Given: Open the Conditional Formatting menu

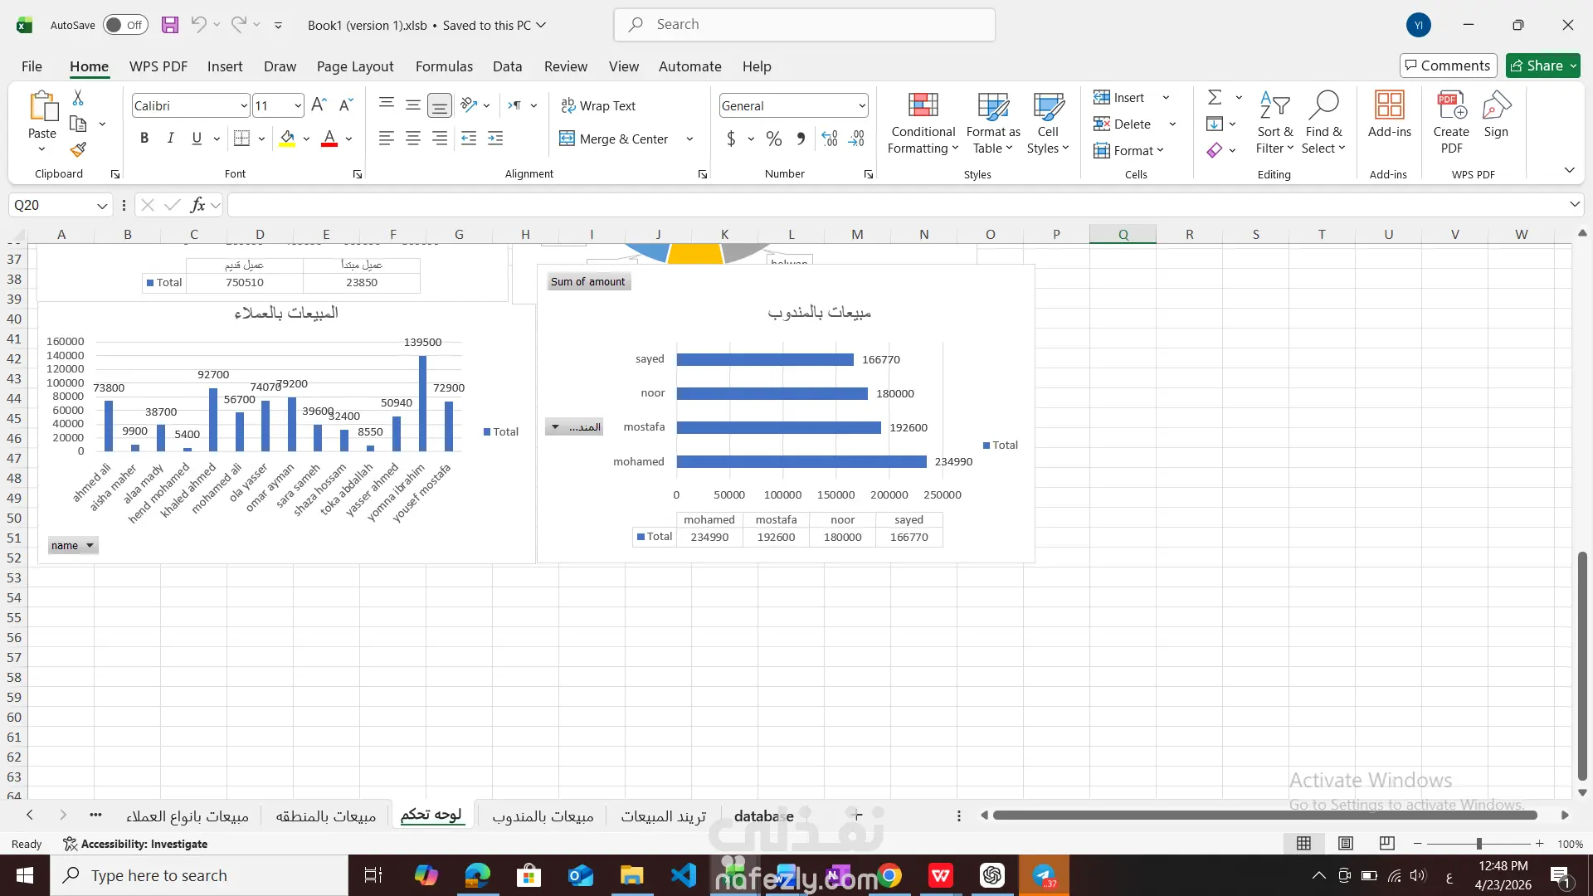Looking at the screenshot, I should tap(923, 124).
